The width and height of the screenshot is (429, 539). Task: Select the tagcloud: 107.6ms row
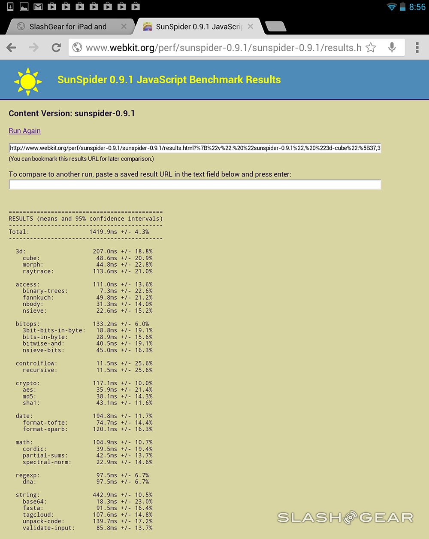coord(88,515)
